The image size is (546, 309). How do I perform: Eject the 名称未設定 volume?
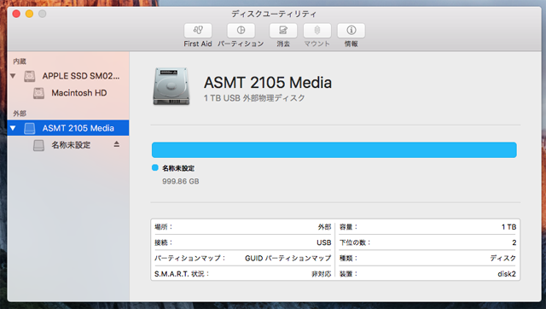[117, 144]
